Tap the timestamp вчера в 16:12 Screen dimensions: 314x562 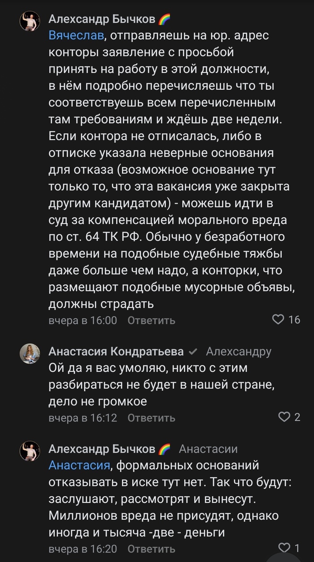[x=83, y=418]
